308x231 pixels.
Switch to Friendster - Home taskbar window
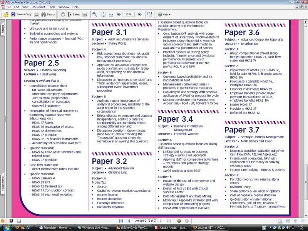click(x=56, y=228)
